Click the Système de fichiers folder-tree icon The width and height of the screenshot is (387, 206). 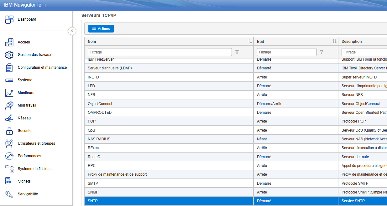click(x=9, y=169)
